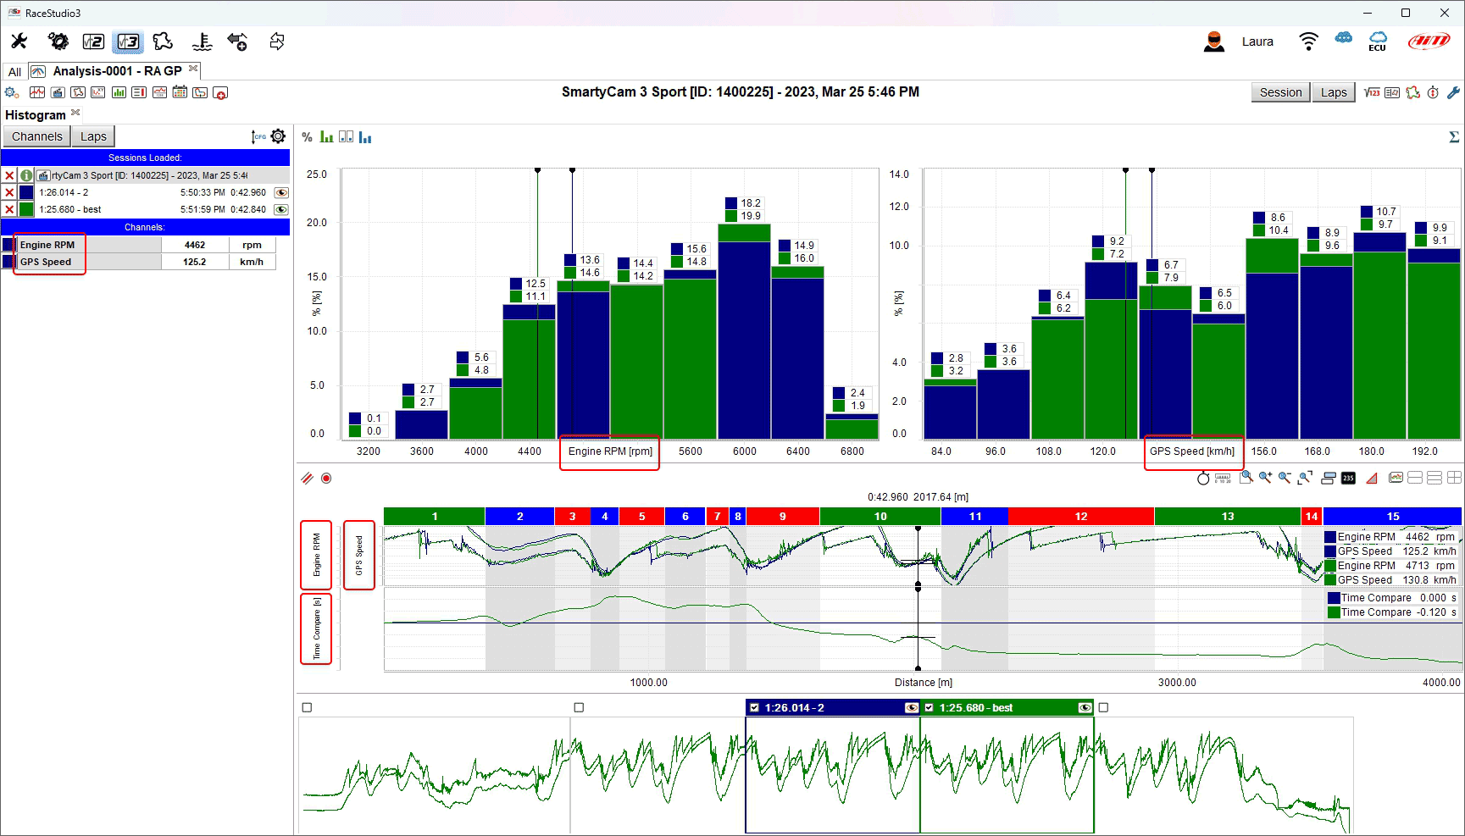Add a new layout with red plus
The image size is (1465, 836).
click(220, 93)
